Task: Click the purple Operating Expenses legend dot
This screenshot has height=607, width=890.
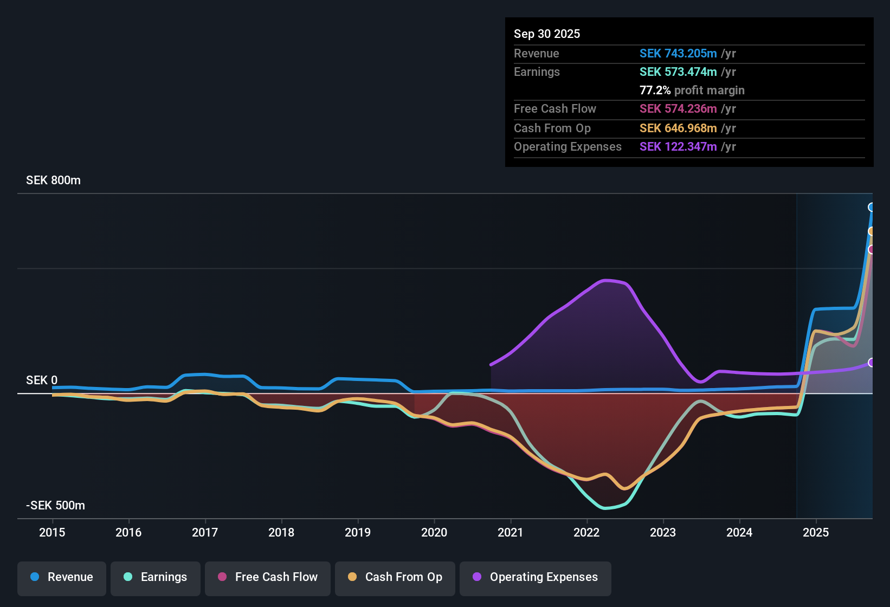Action: [476, 578]
